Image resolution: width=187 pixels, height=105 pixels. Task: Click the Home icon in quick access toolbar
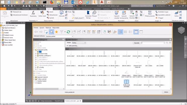tap(23, 6)
